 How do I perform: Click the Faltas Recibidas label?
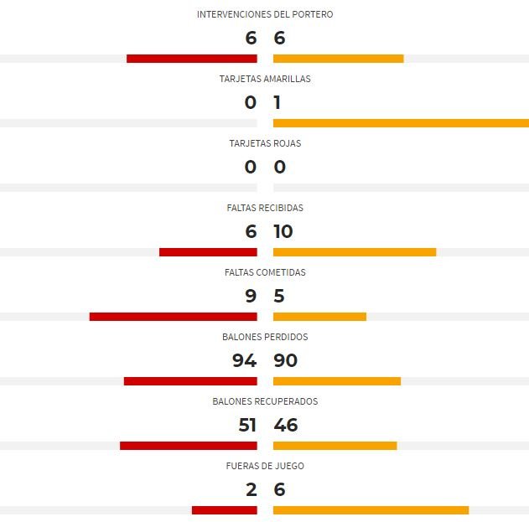265,208
